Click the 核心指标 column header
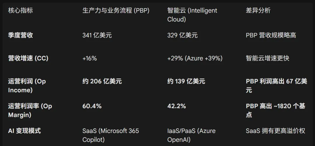Image resolution: width=315 pixels, height=146 pixels. click(20, 10)
